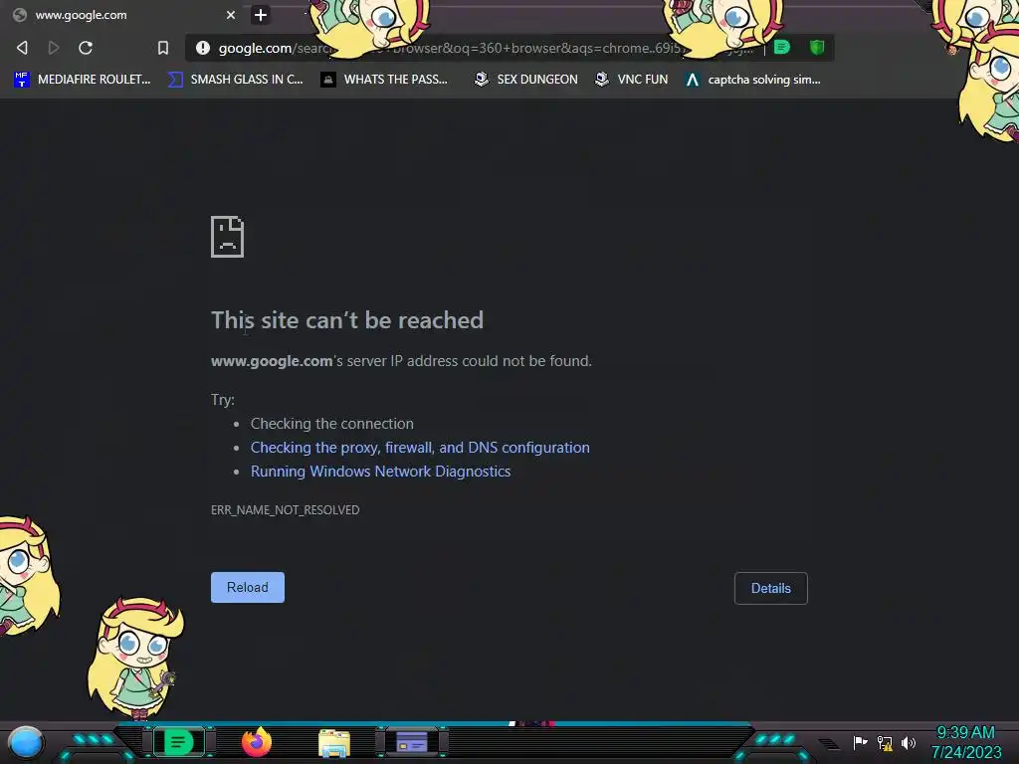Open Checking the proxy, firewall, and DNS configuration link
Viewport: 1019px width, 764px height.
point(420,448)
